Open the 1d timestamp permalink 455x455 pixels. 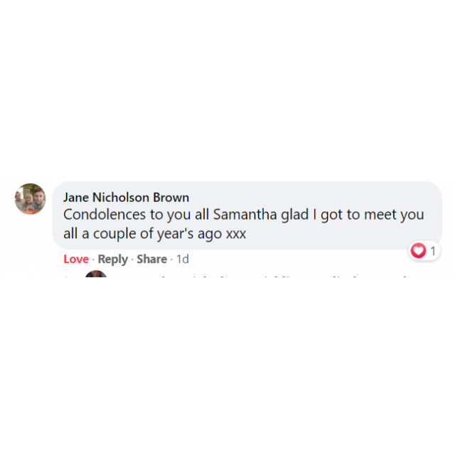(183, 259)
